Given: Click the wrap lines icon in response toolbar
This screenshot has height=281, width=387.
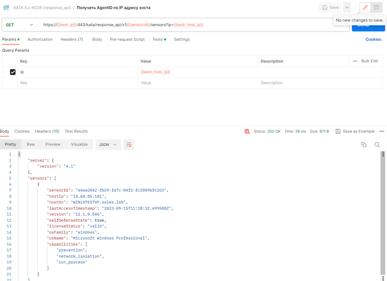Looking at the screenshot, I should coord(129,144).
